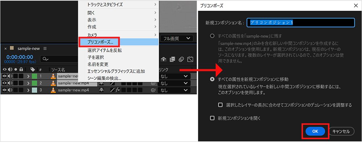Select すべての属性を新規コンポジションに移動 radio button
This screenshot has width=362, height=150.
tap(212, 79)
